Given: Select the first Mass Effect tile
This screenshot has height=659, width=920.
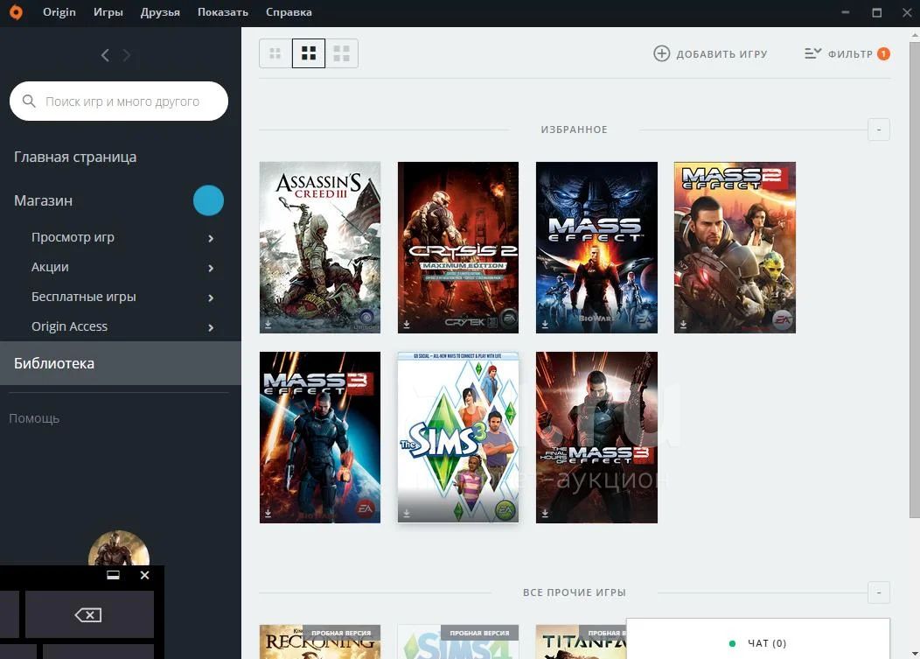Looking at the screenshot, I should (x=596, y=248).
